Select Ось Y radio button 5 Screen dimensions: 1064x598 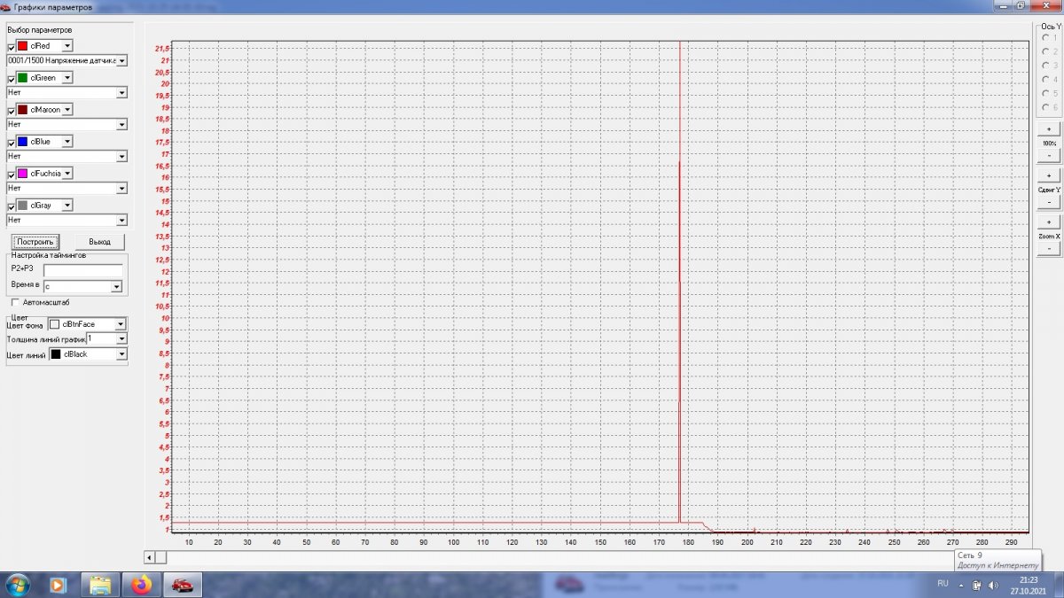click(x=1045, y=93)
